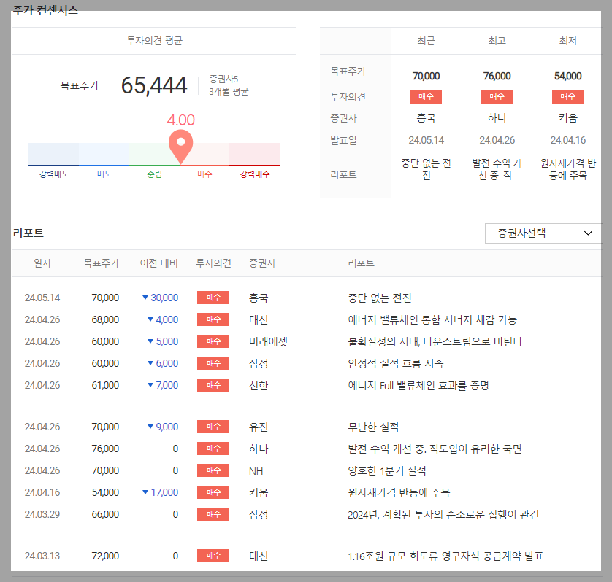612x582 pixels.
Task: Open report 발전 수익 개선 중. 직도입이 유리한 국면
Action: [x=435, y=449]
